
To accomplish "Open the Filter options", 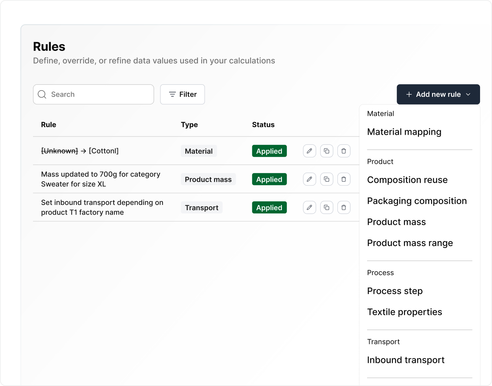I will pos(182,94).
